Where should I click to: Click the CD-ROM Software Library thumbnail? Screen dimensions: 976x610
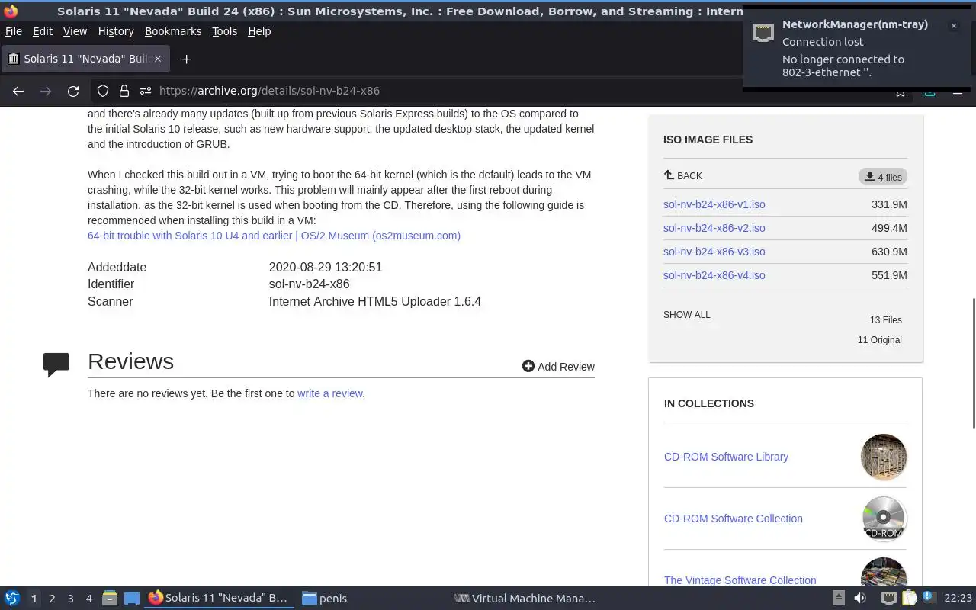[x=884, y=457]
